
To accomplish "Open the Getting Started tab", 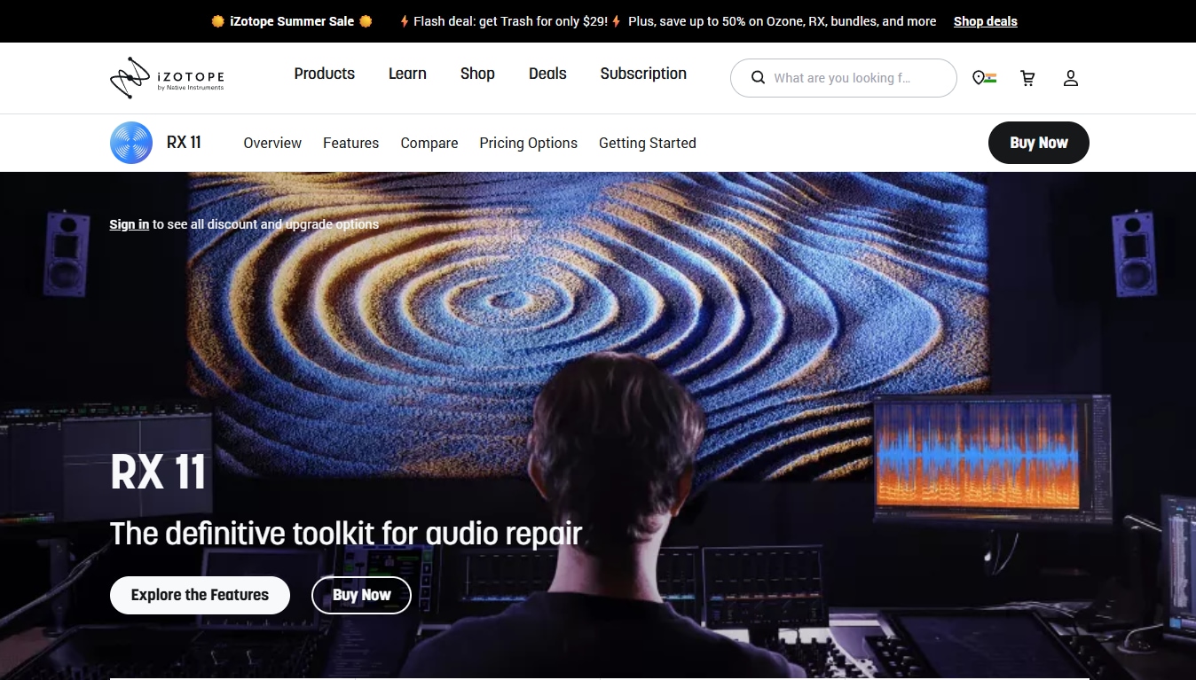I will (x=648, y=143).
